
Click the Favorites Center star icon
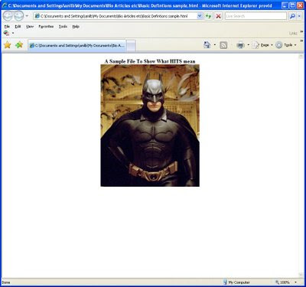click(x=8, y=45)
